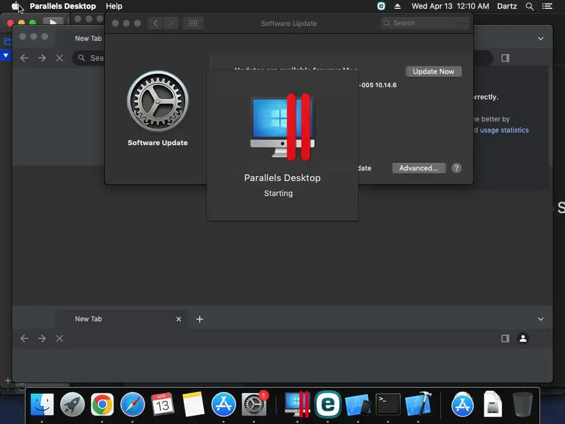Screen dimensions: 565x424
Task: Open Notification Center list icon
Action: pos(547,6)
